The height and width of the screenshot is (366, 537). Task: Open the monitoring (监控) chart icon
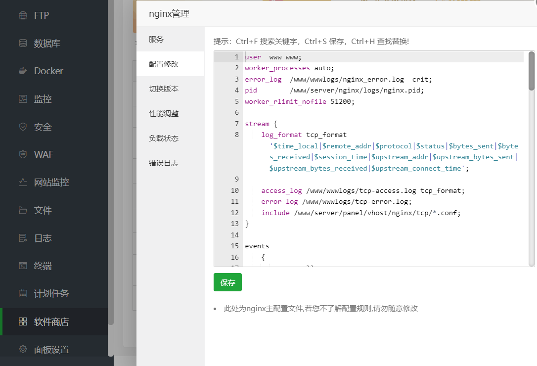(23, 99)
